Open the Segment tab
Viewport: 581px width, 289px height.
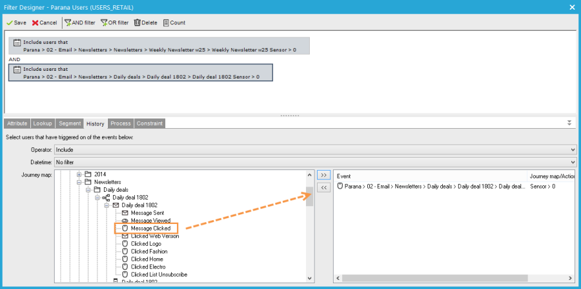[x=69, y=123]
